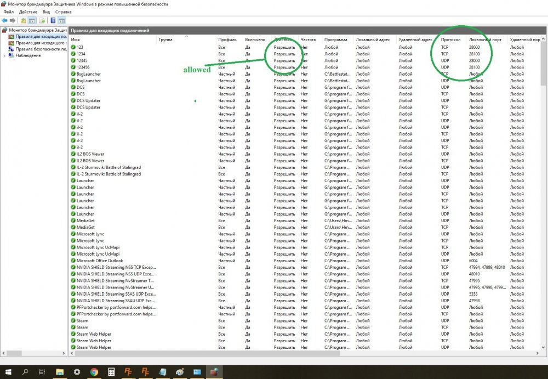Screen dimensions: 548x379
Task: Sort rules by the Протокол column header
Action: (450, 40)
